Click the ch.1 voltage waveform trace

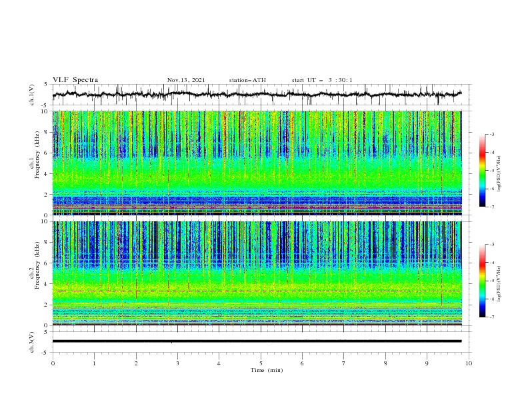[x=257, y=94]
